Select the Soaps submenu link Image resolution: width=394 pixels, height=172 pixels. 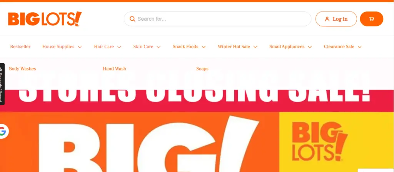[x=202, y=69]
